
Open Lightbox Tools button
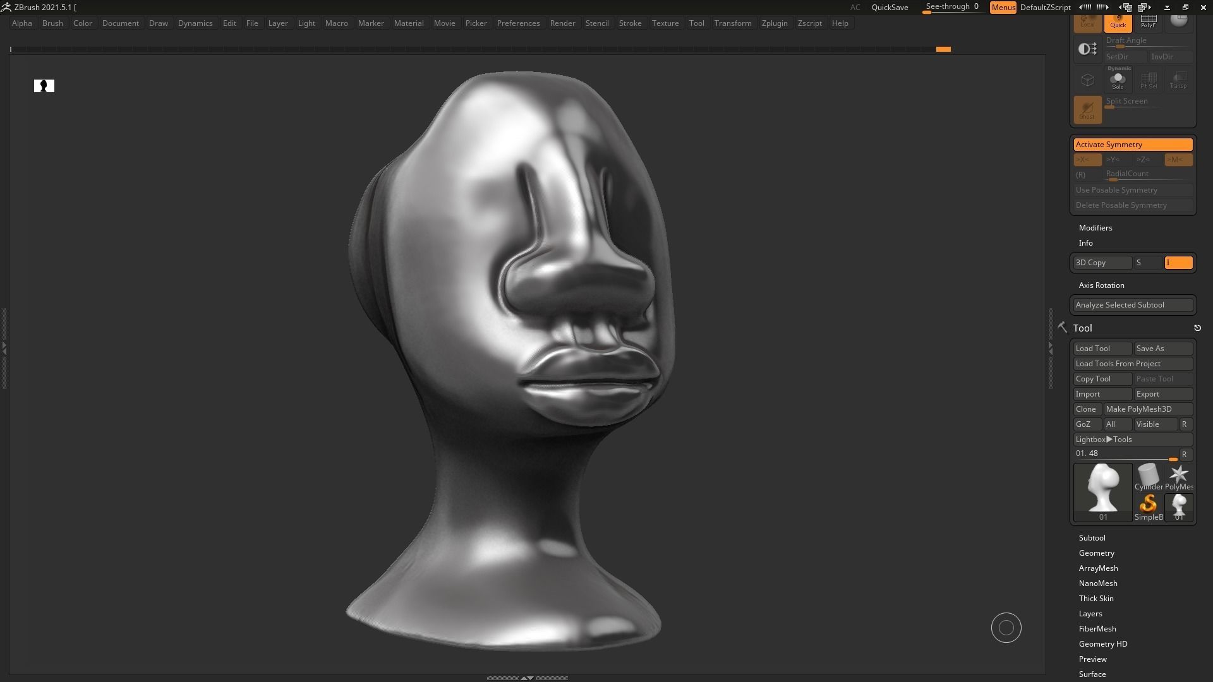coord(1133,440)
